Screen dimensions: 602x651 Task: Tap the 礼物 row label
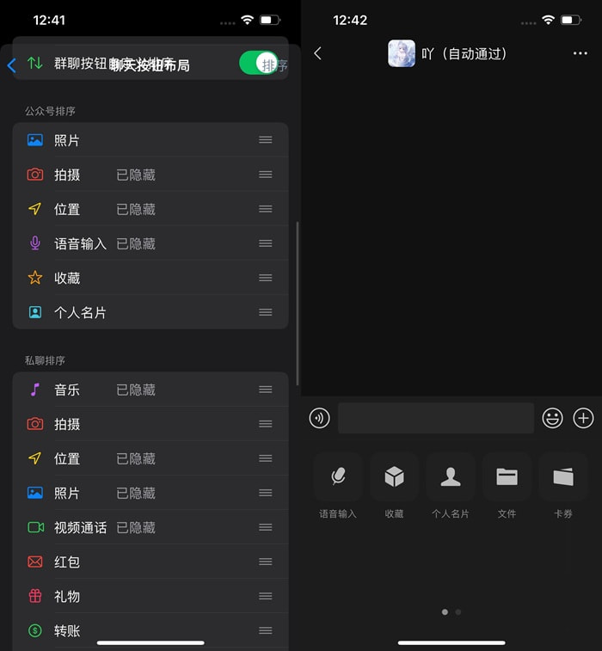click(67, 597)
